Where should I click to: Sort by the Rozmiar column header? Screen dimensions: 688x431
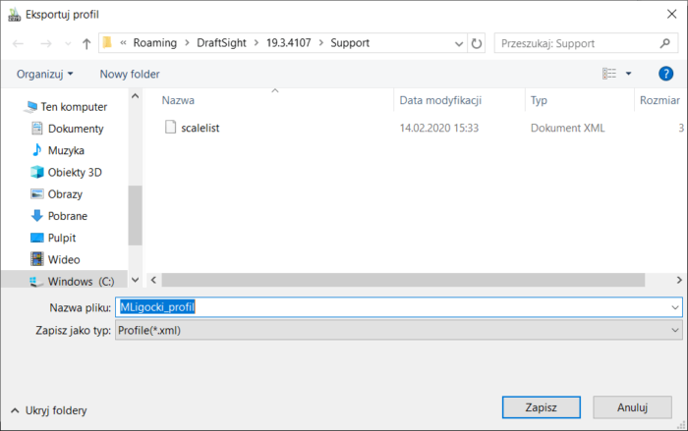pos(659,100)
